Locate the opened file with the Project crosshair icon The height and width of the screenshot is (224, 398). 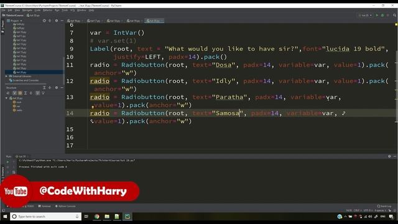click(44, 21)
